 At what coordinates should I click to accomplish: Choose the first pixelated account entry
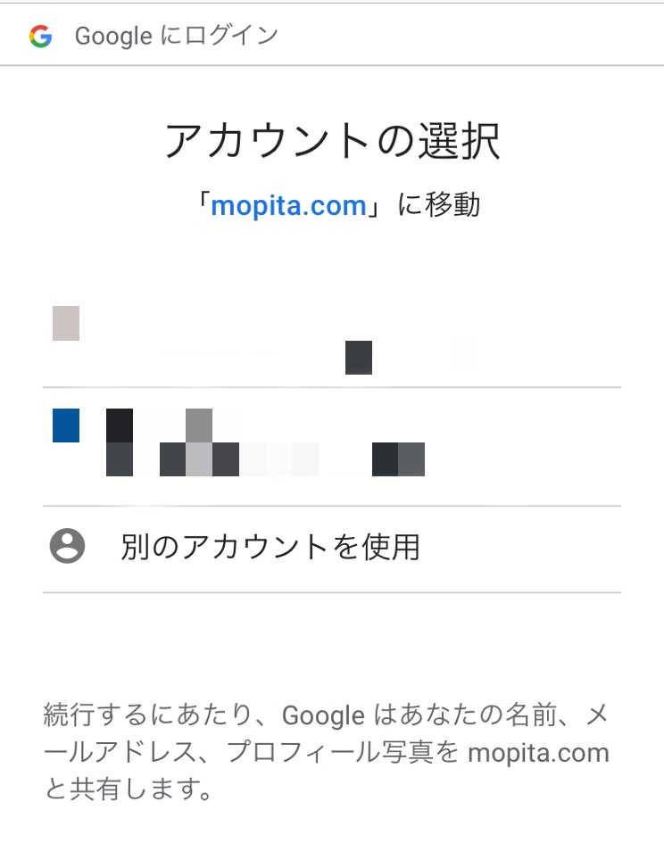[332, 340]
